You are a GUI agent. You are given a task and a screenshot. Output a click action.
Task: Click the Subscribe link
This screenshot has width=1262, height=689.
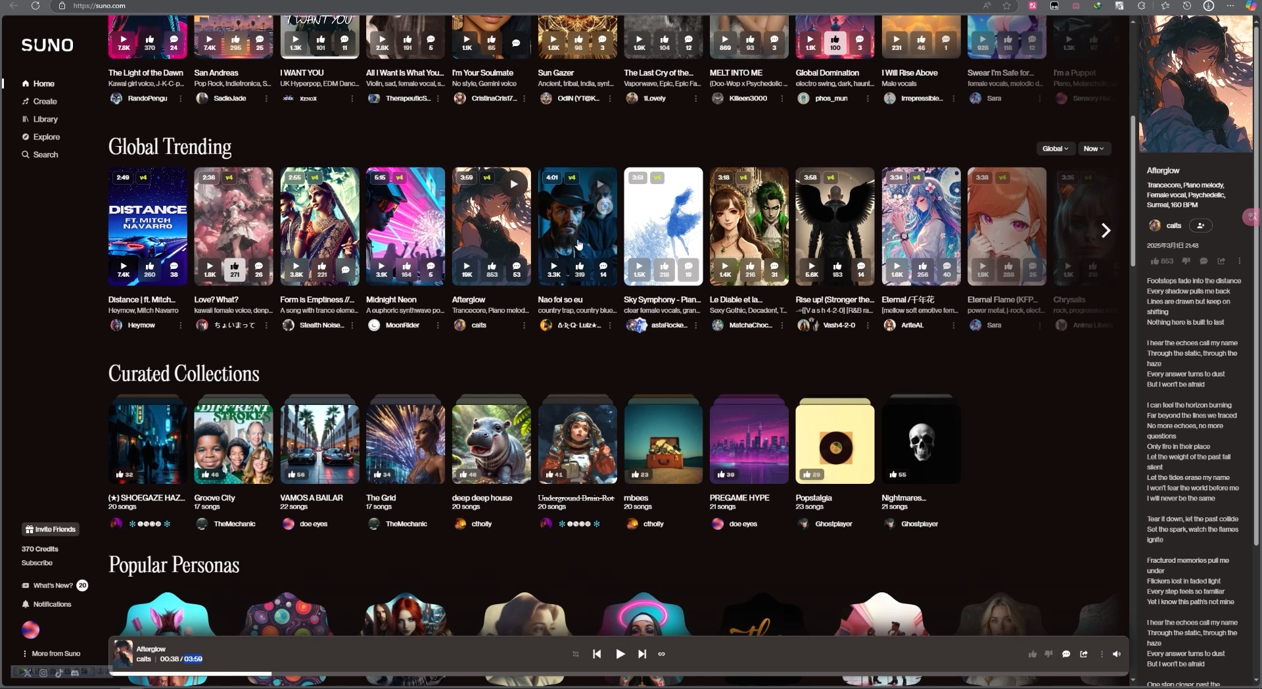37,563
